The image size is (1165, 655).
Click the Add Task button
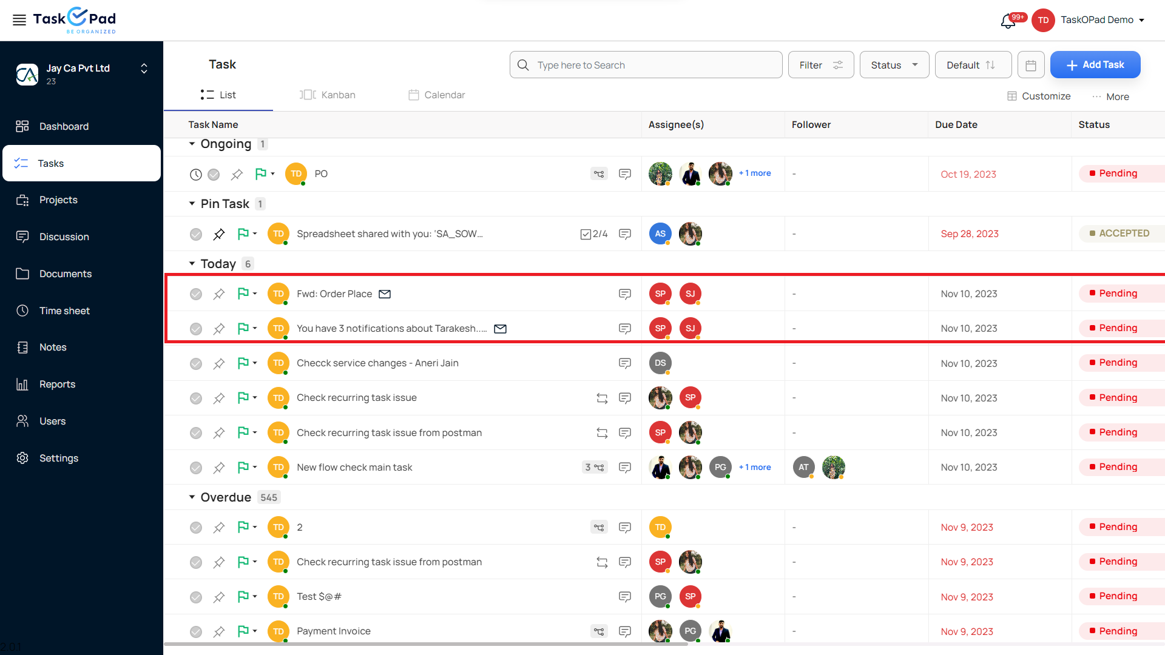click(x=1095, y=65)
